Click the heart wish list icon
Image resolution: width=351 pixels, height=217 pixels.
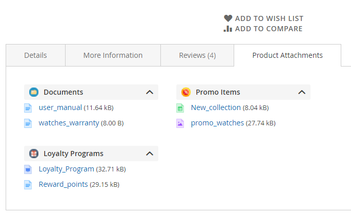[228, 18]
